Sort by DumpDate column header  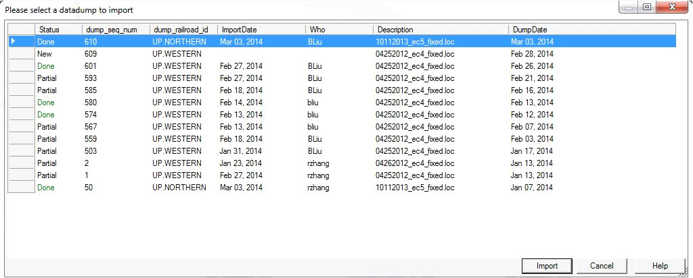pos(530,30)
